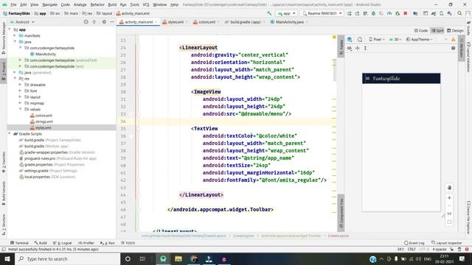Open the VCS menu
The height and width of the screenshot is (265, 472).
[146, 4]
